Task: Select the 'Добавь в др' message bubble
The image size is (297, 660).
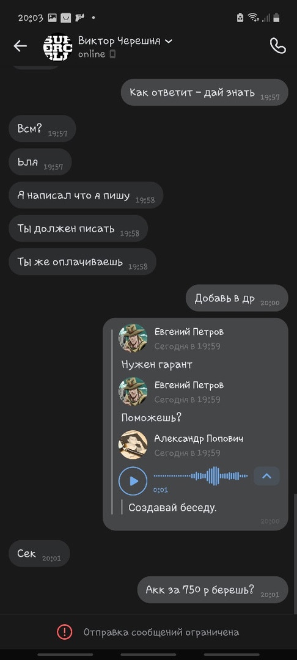Action: [237, 298]
